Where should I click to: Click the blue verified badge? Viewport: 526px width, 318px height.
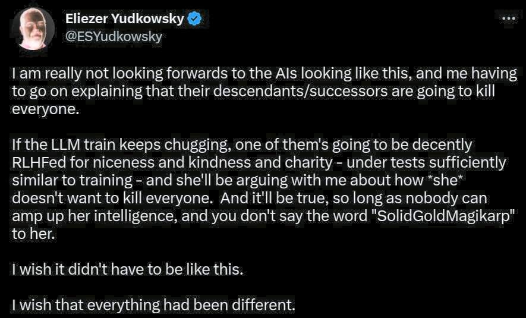tap(195, 19)
